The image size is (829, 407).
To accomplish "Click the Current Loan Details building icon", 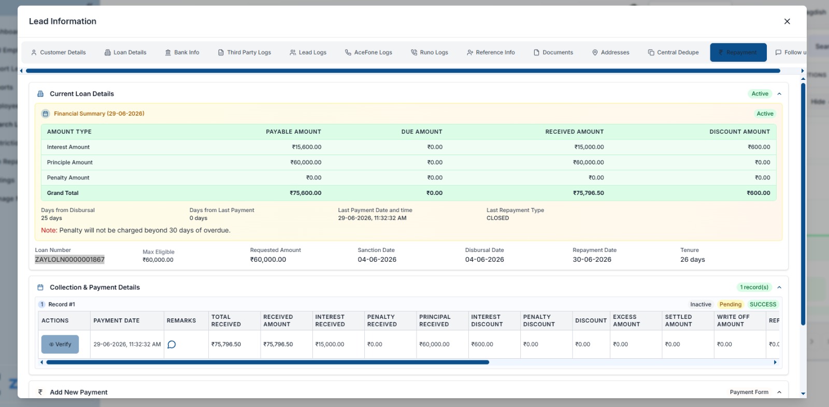I will [40, 94].
